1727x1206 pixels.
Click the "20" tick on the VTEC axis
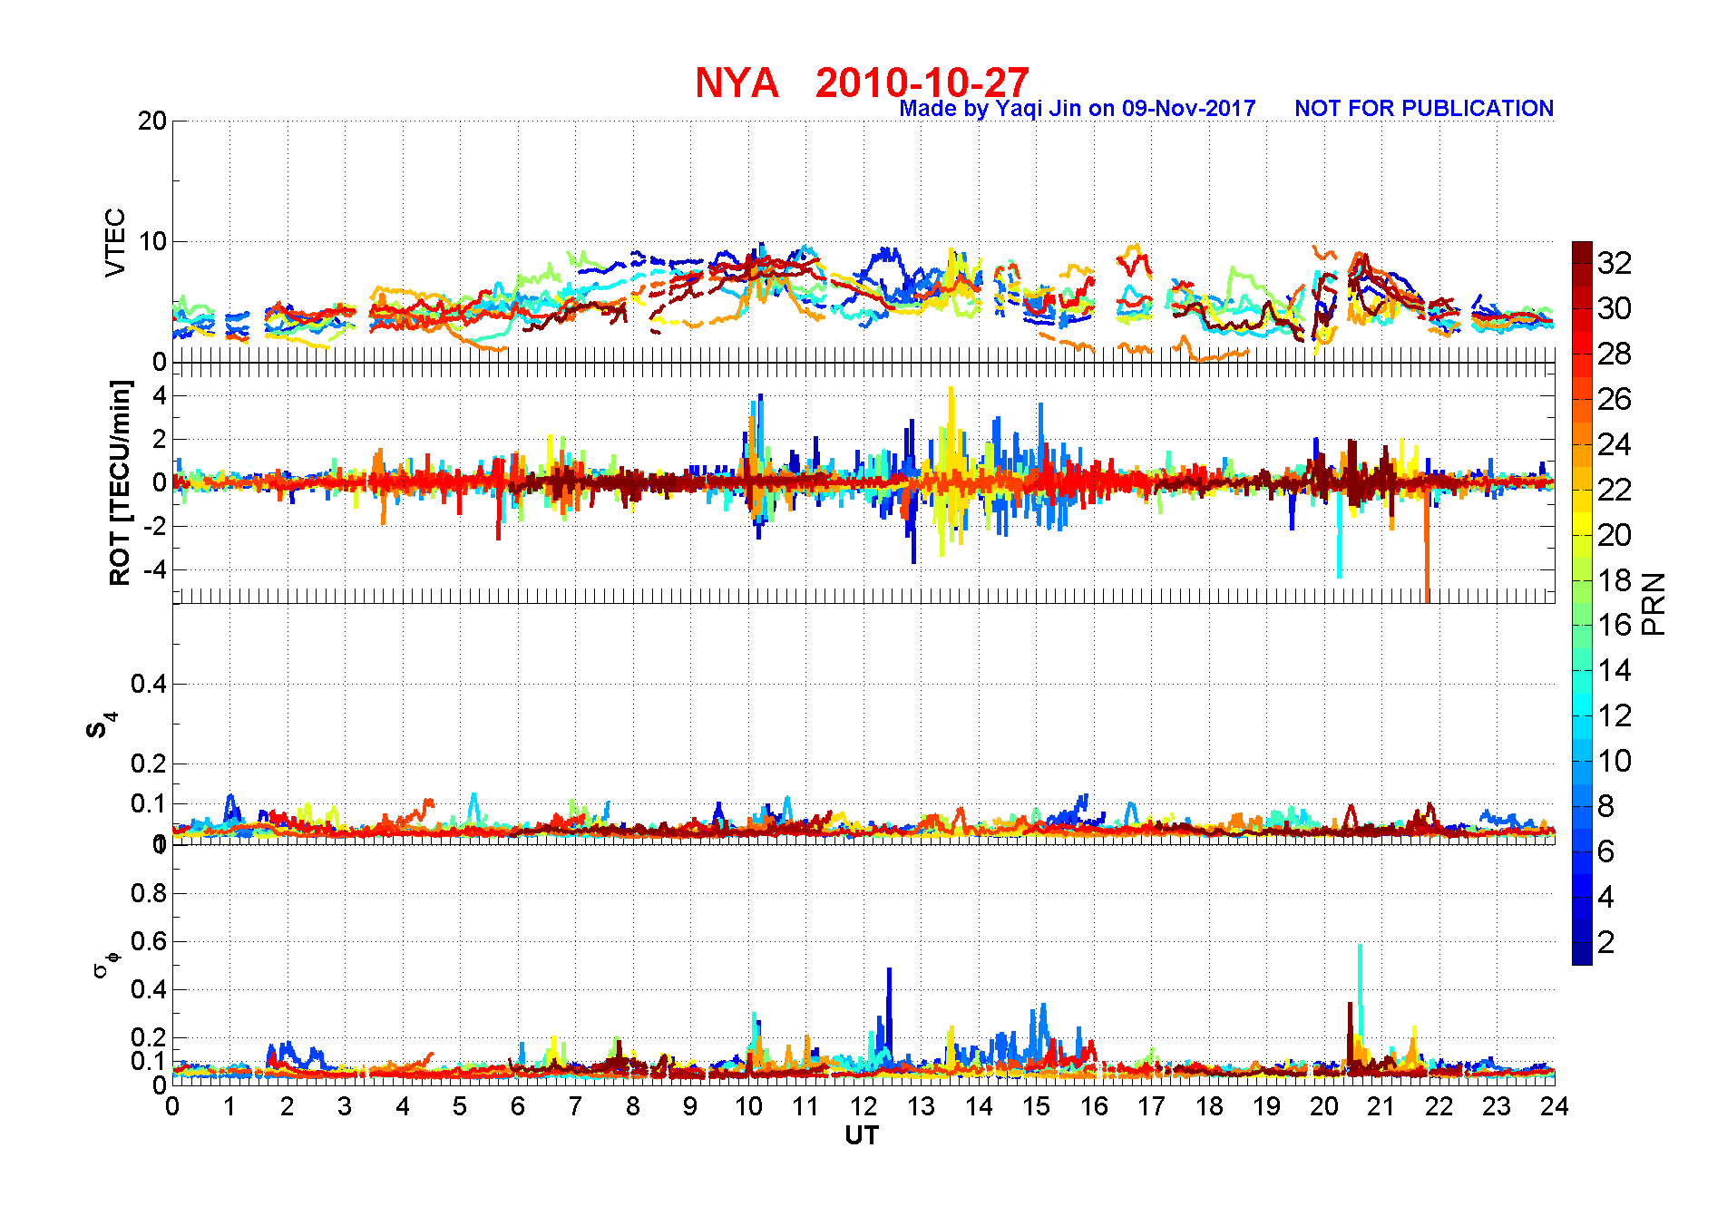(152, 121)
